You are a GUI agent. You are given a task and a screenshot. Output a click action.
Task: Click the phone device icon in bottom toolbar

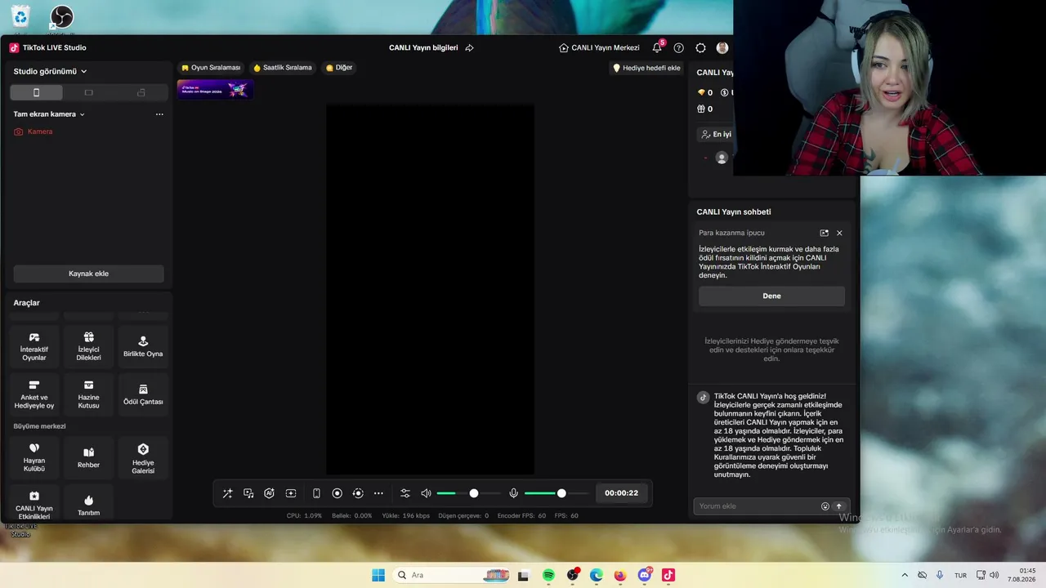point(316,493)
